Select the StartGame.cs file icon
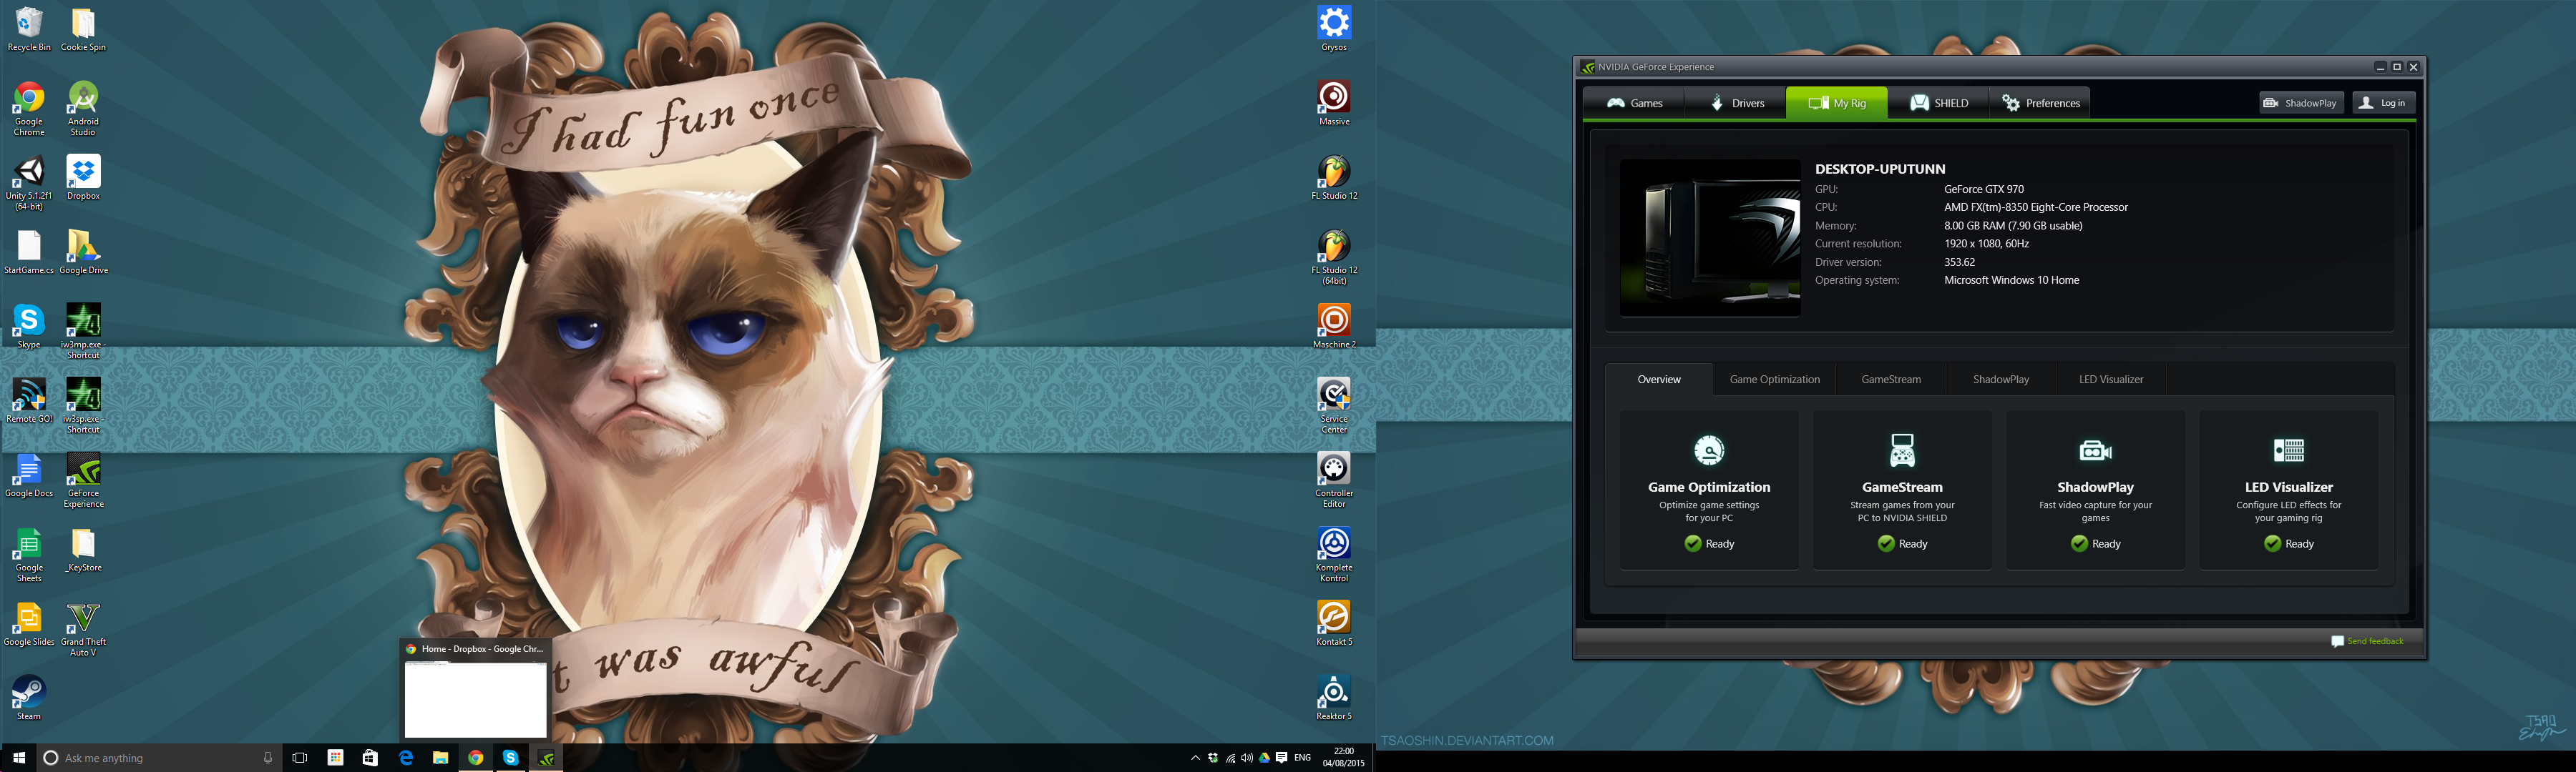The height and width of the screenshot is (772, 2576). (x=29, y=252)
